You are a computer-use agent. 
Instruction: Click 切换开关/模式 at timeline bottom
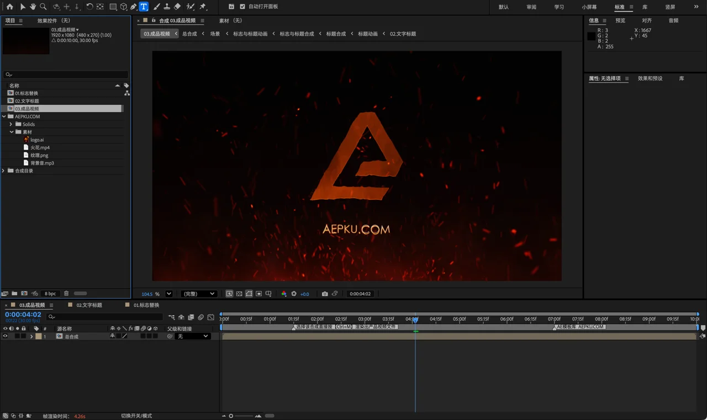coord(136,416)
